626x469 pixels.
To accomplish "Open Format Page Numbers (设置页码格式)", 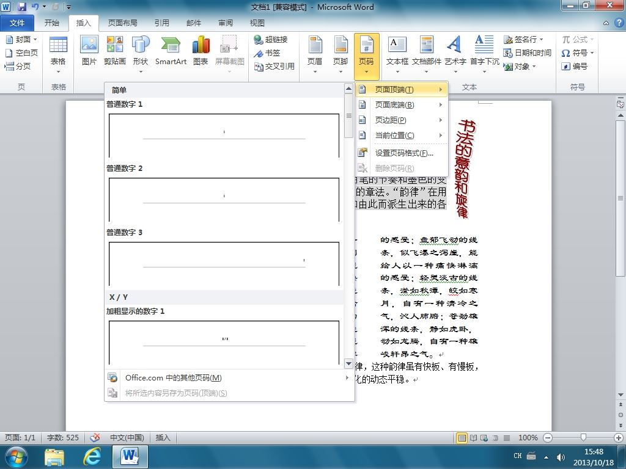I will [401, 153].
